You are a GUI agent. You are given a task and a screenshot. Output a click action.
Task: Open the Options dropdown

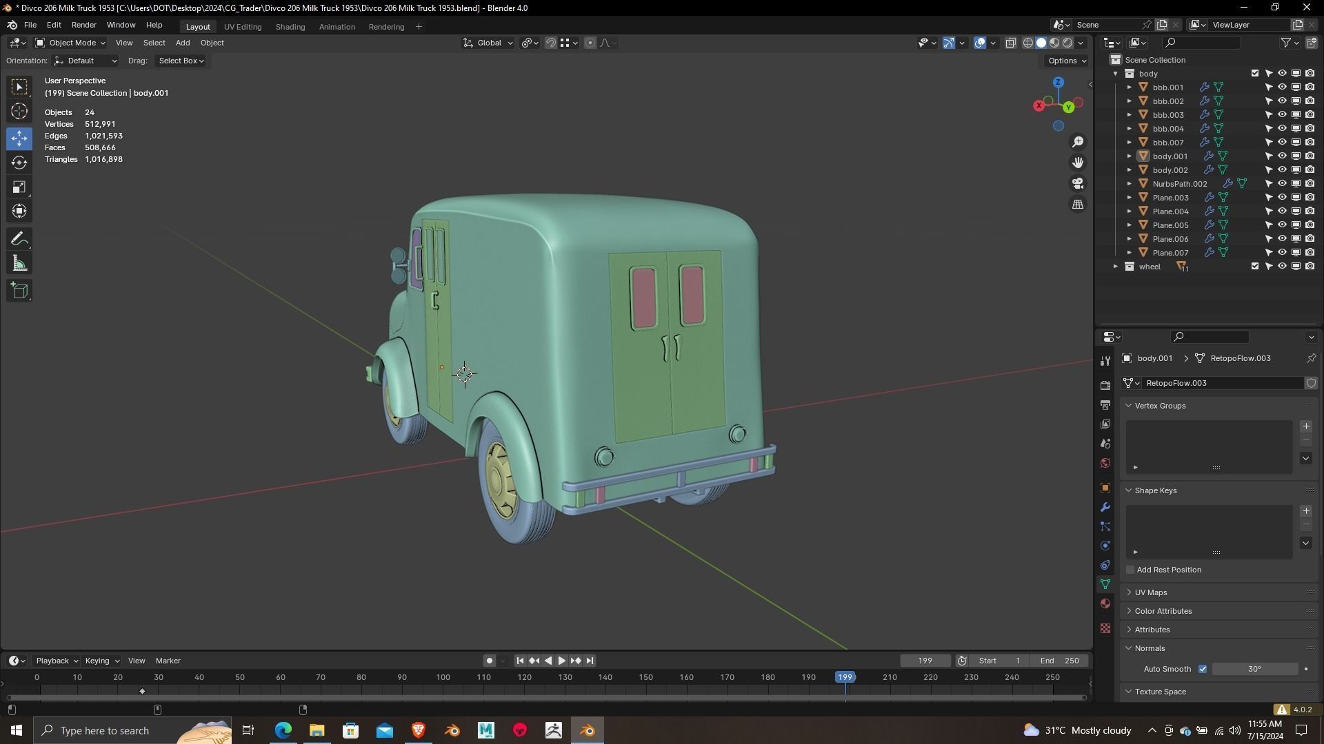[1066, 61]
